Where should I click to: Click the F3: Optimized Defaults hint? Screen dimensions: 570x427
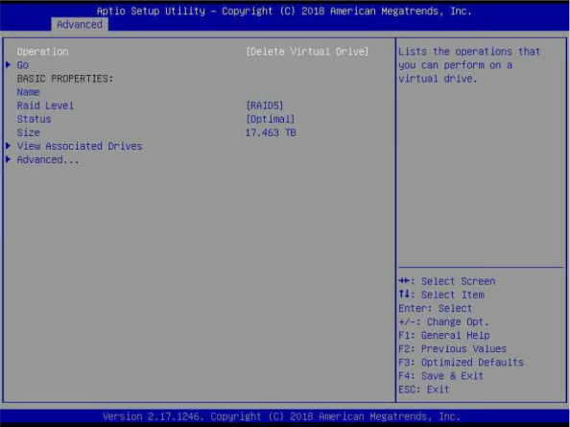461,362
